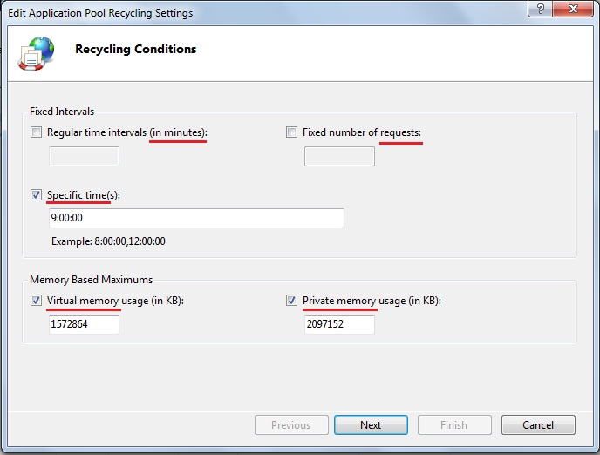600x455 pixels.
Task: Cancel the recycling settings wizard
Action: click(538, 425)
